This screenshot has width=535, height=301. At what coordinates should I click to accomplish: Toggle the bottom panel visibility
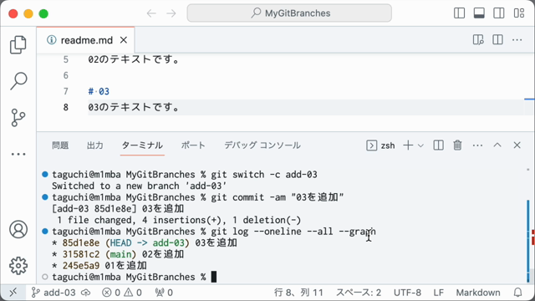pyautogui.click(x=479, y=13)
